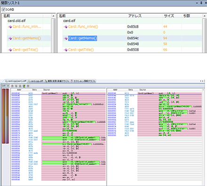
Task: Select Card::func_inline() in the card.elf list
Action: tap(83, 27)
